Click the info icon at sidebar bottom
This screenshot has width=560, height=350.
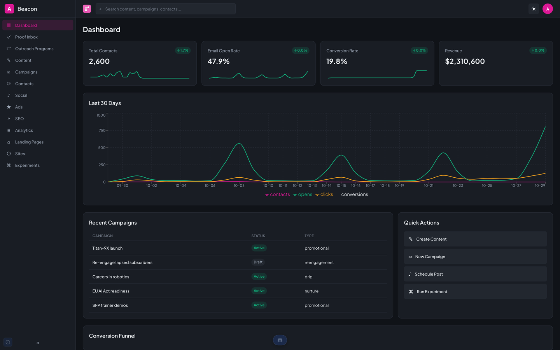click(8, 342)
